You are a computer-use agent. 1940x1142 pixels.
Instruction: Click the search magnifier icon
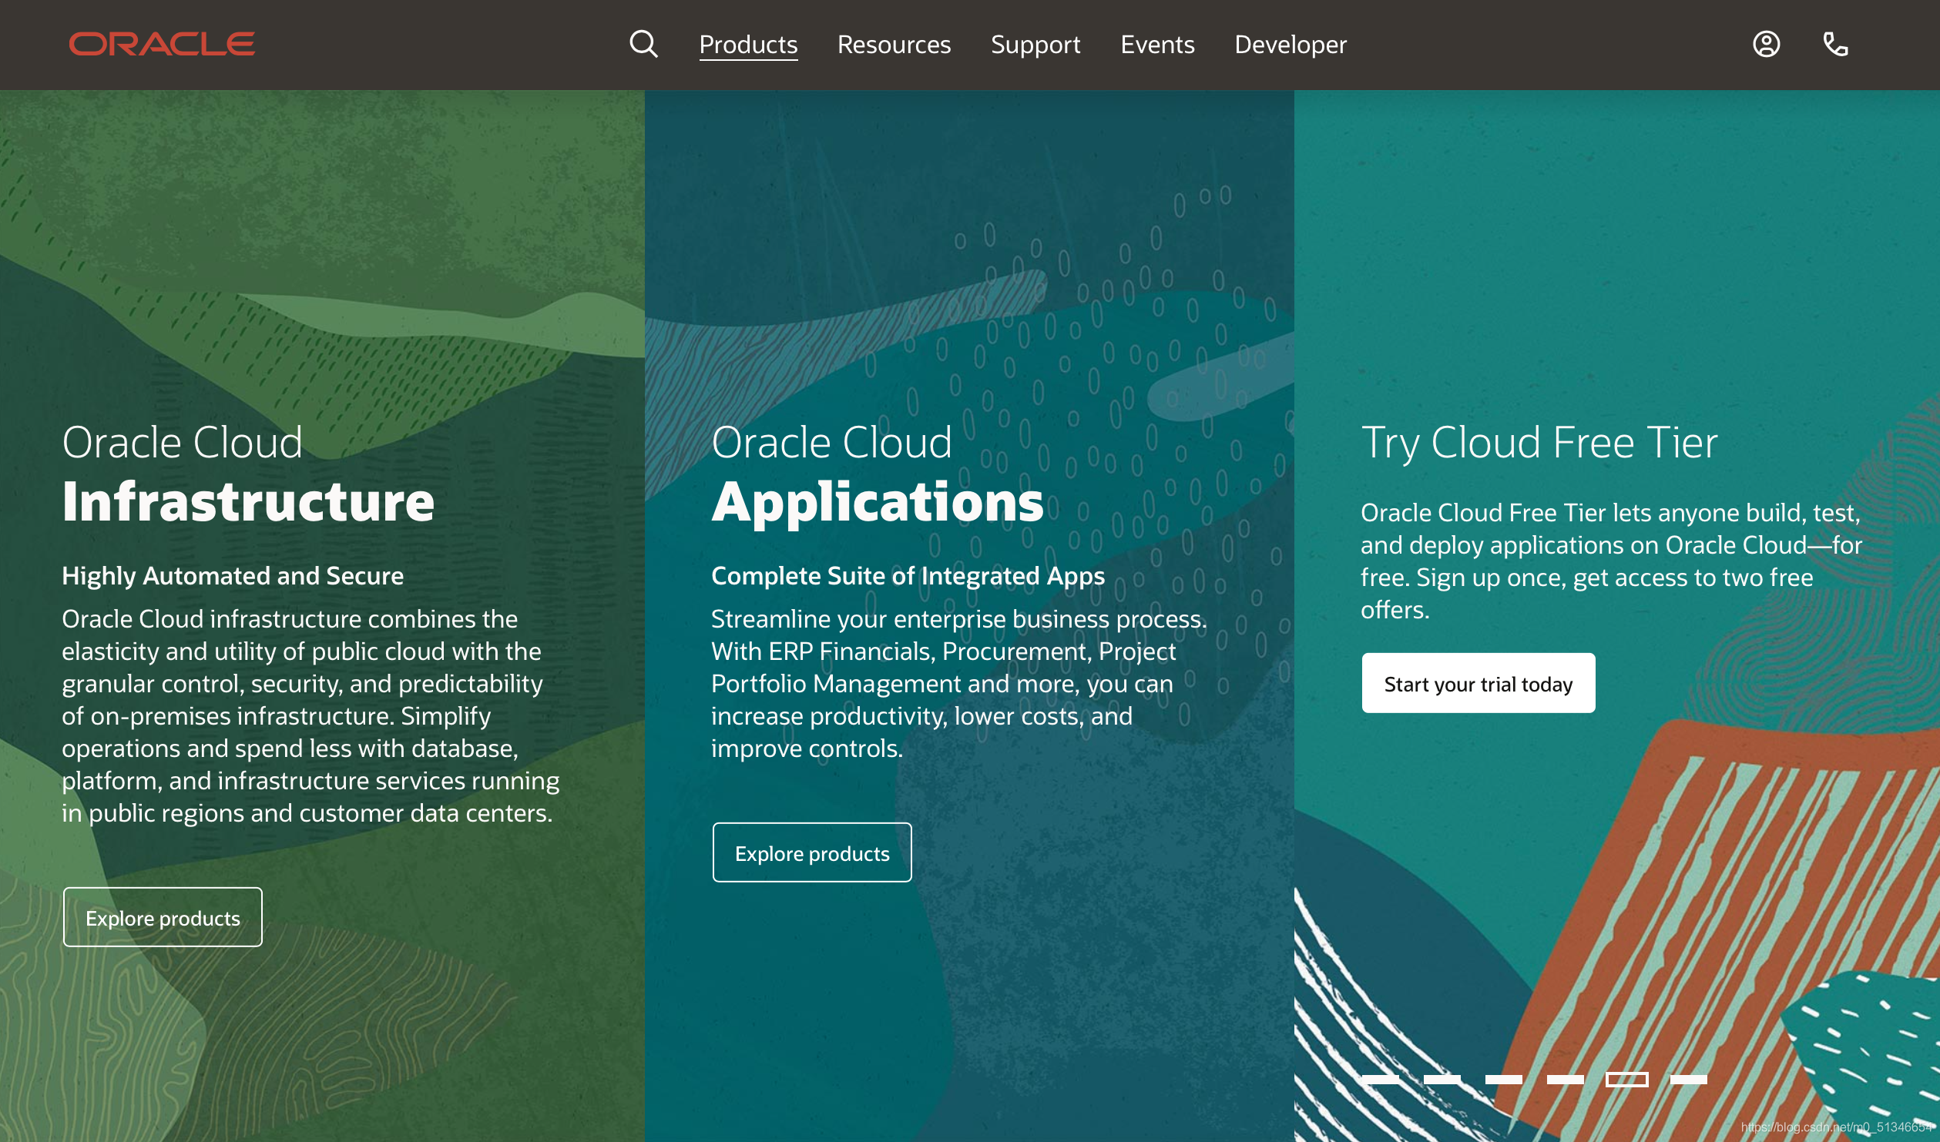click(x=643, y=44)
